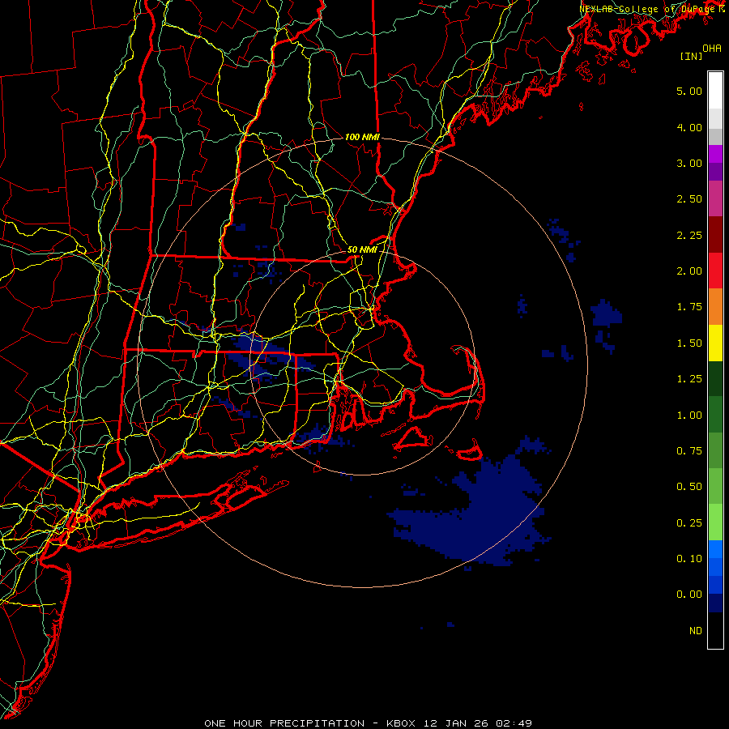729x729 pixels.
Task: Click the "1.75" legend value
Action: (689, 307)
